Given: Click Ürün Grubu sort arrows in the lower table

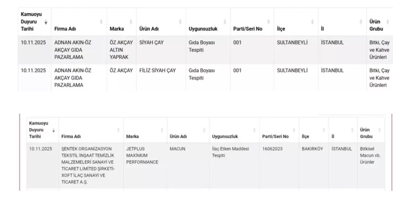Looking at the screenshot, I should point(379,130).
